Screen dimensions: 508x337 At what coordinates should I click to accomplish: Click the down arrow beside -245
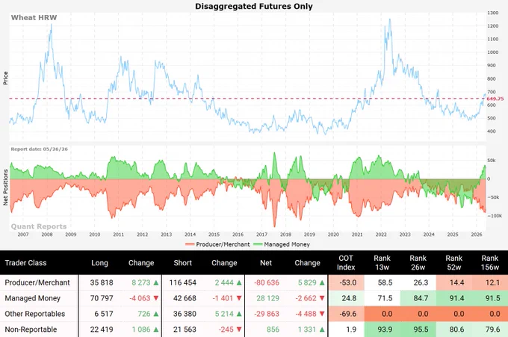pos(239,330)
